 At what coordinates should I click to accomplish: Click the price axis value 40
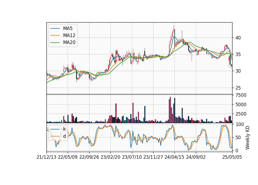238,38
